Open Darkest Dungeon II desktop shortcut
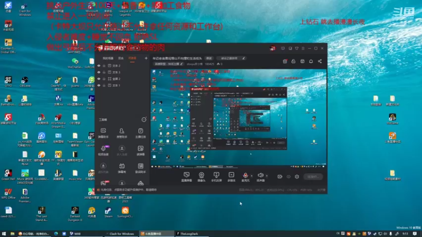Viewport: 422px width, 237px height. [75, 214]
